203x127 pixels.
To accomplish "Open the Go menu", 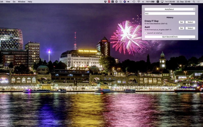I will pyautogui.click(x=14, y=2).
